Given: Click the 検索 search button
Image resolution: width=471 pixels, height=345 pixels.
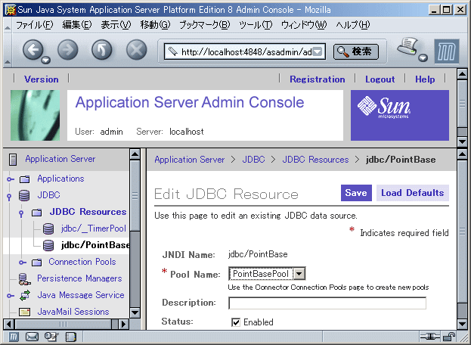Looking at the screenshot, I should (x=356, y=51).
